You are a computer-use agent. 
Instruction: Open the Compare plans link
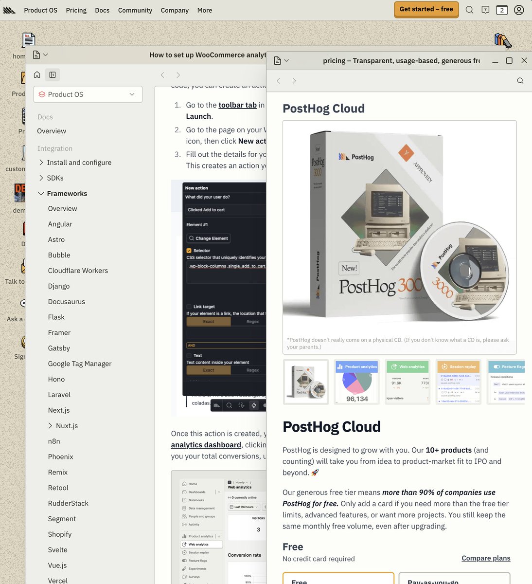[486, 558]
